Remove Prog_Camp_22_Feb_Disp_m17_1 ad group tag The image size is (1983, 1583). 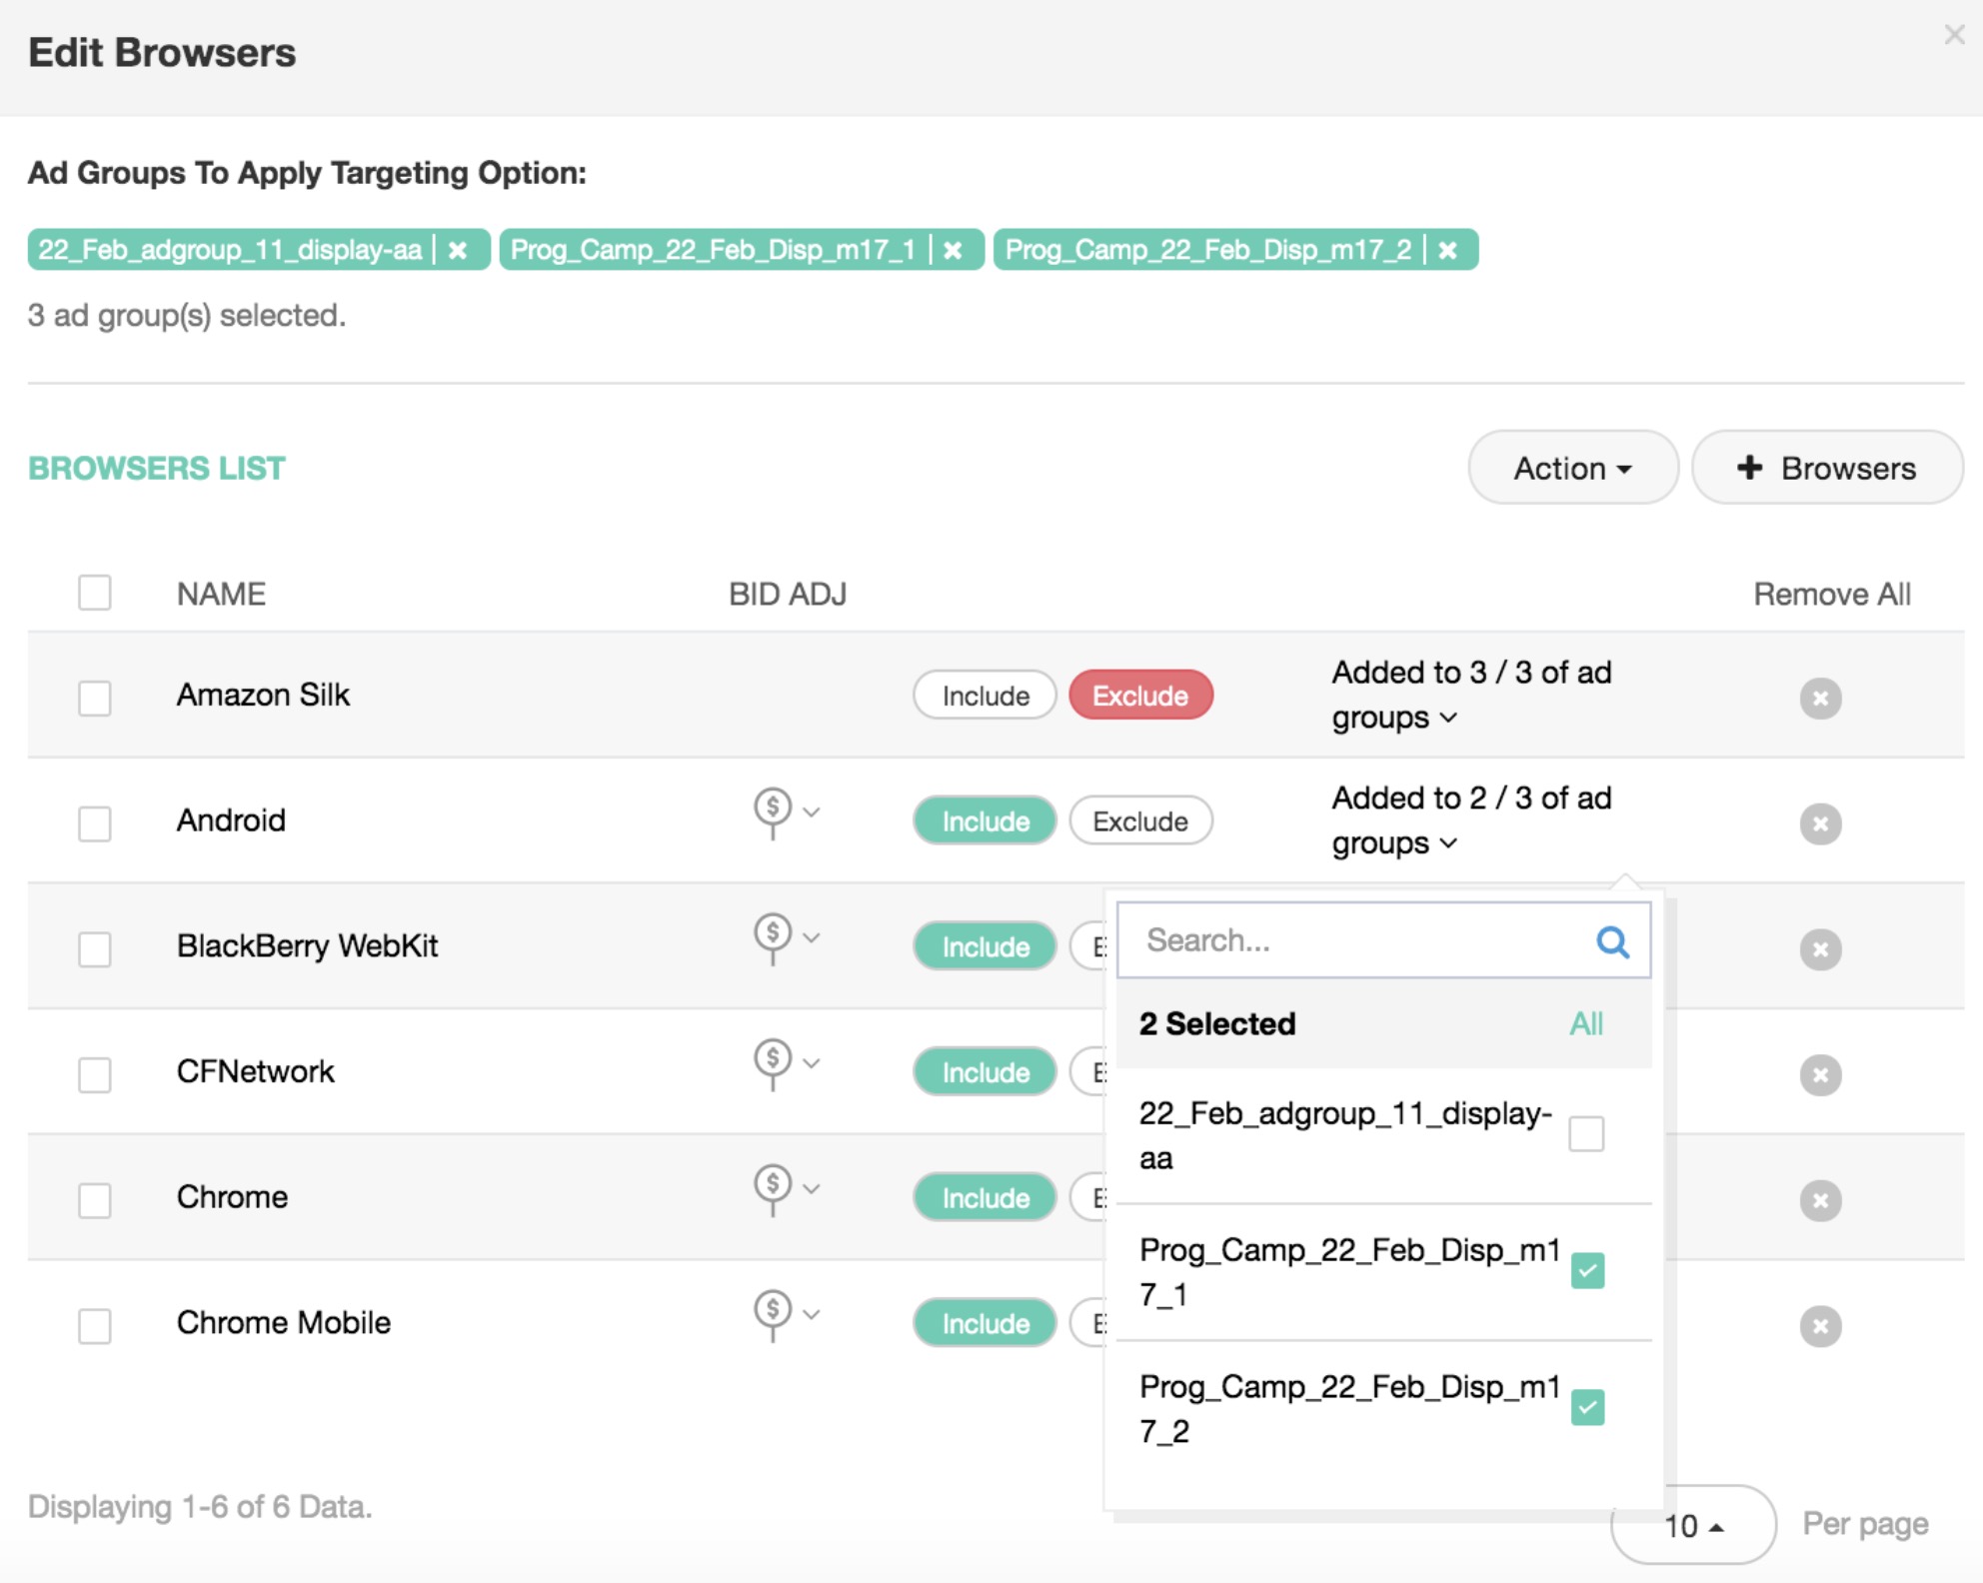954,250
